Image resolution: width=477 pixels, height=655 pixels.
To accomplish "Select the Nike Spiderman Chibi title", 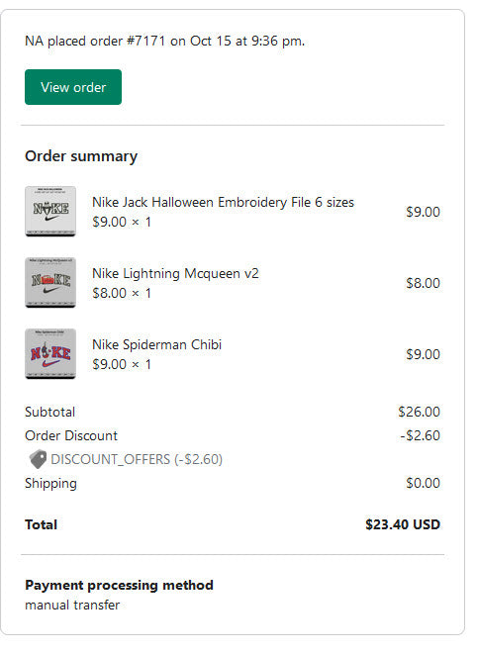I will click(x=156, y=344).
